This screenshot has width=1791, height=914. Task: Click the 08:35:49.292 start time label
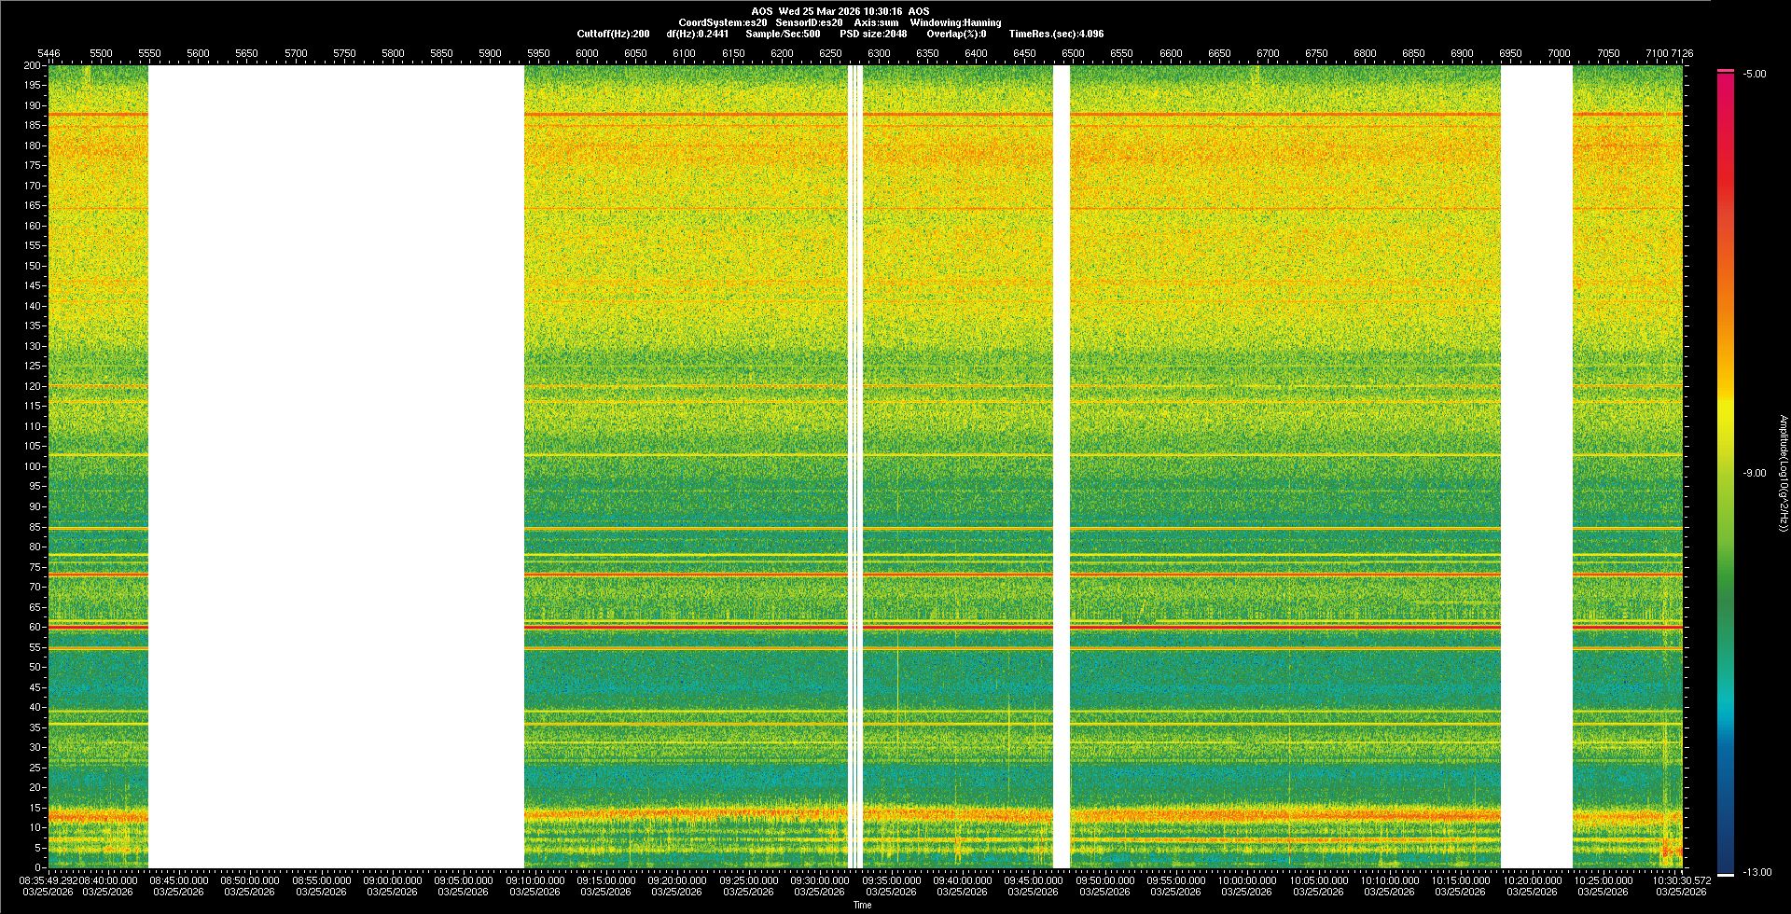click(49, 879)
